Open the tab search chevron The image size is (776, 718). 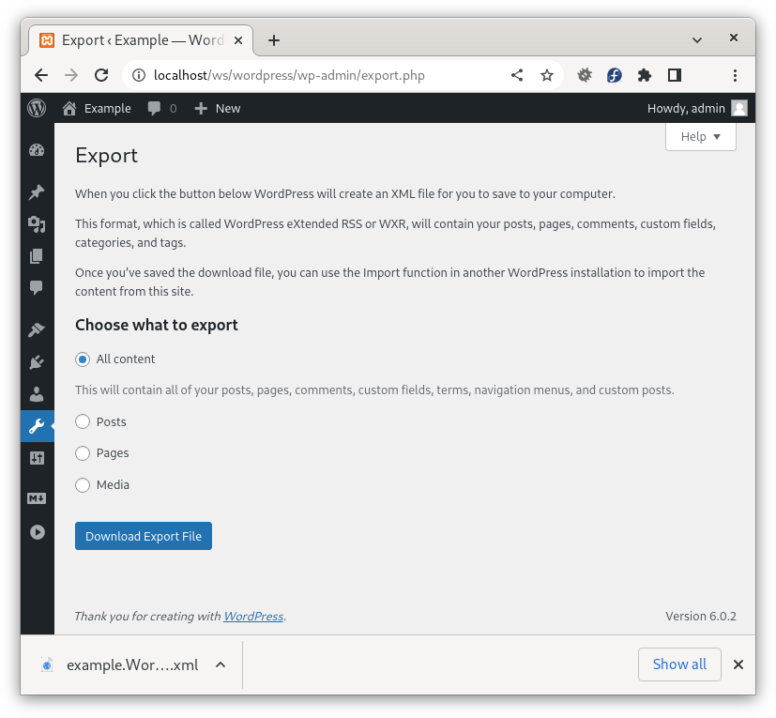point(697,39)
